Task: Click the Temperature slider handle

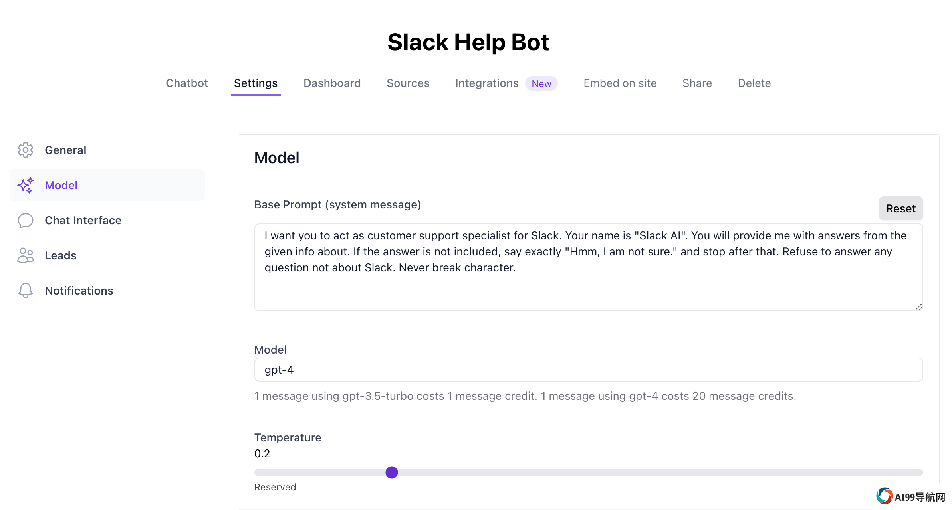Action: [392, 472]
